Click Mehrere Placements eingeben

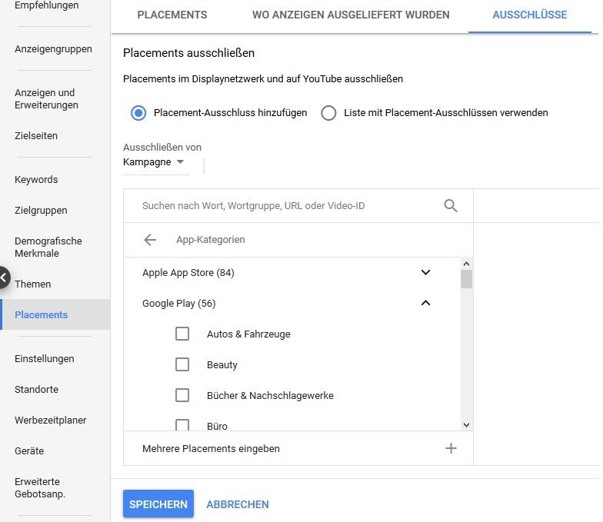click(211, 449)
